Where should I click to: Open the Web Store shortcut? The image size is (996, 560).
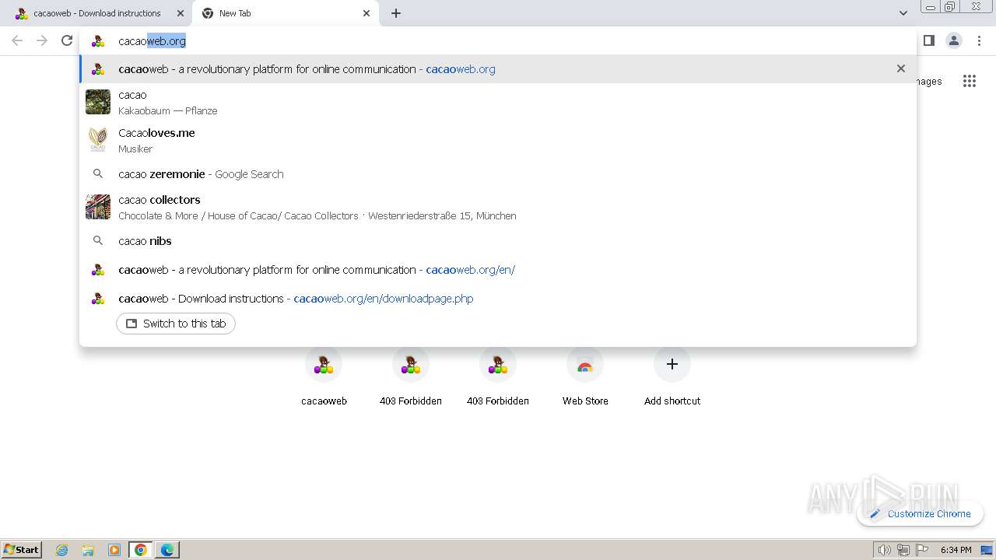point(585,378)
